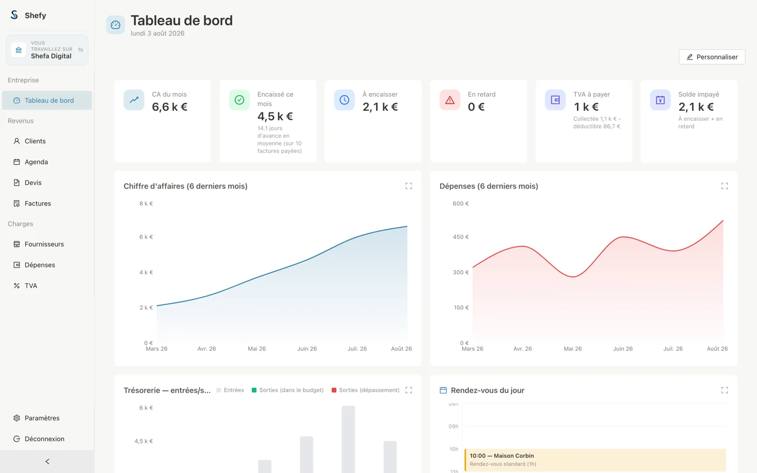
Task: Click the Dépenses sidebar icon
Action: [x=17, y=265]
